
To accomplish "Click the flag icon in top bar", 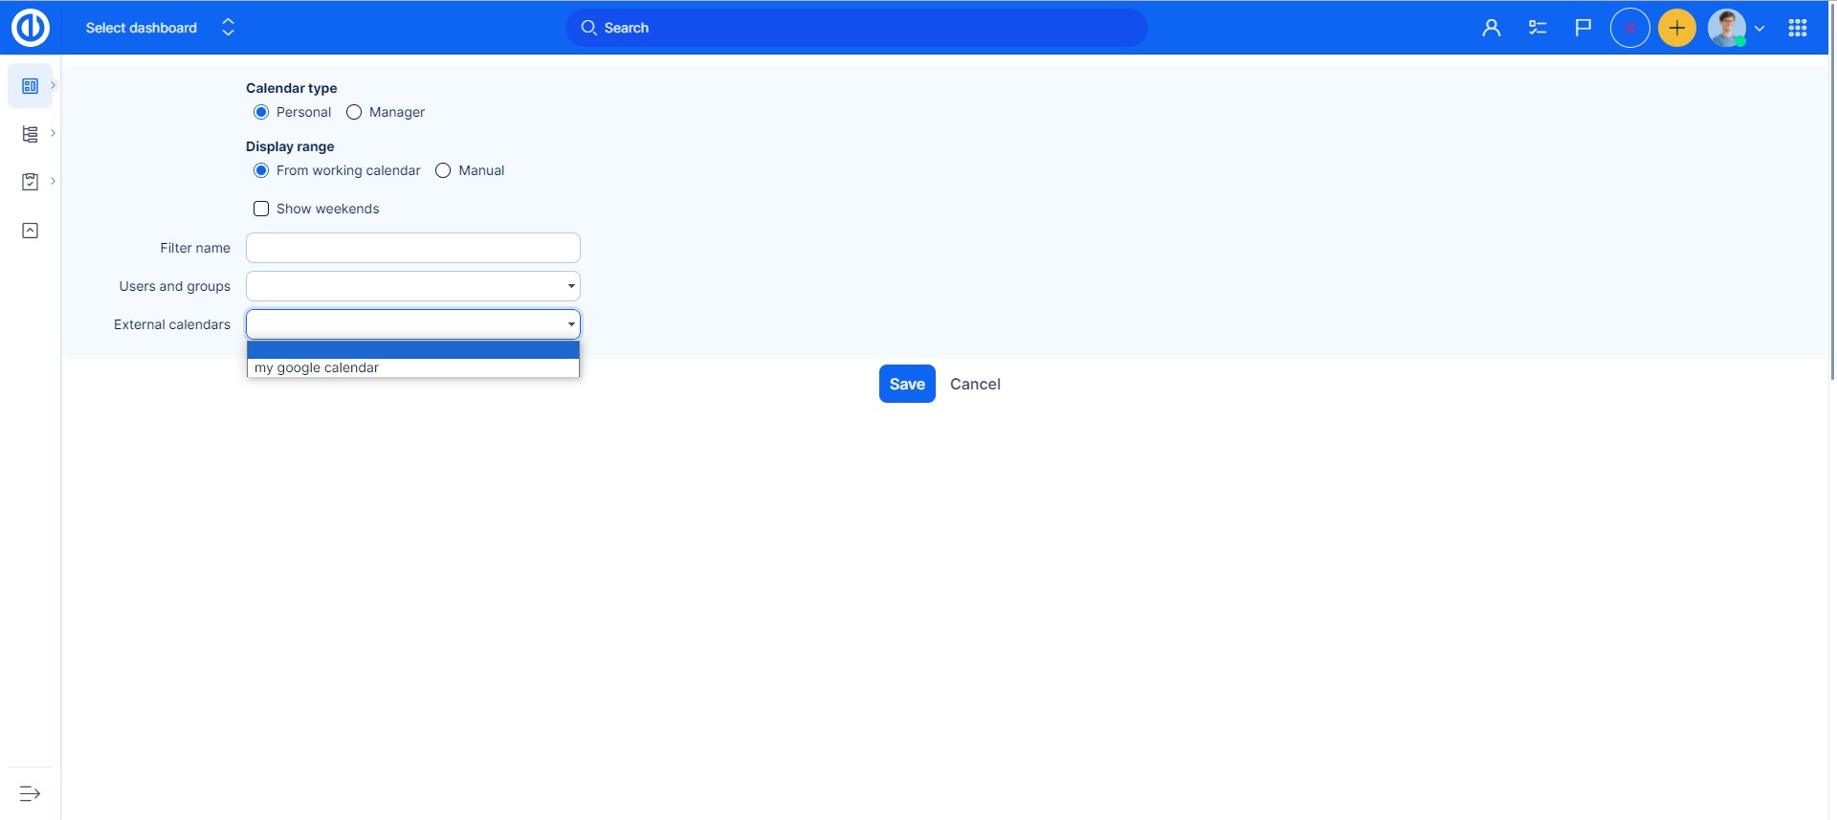I will [1583, 28].
